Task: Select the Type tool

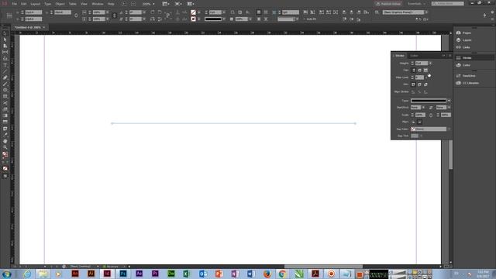Action: point(5,65)
